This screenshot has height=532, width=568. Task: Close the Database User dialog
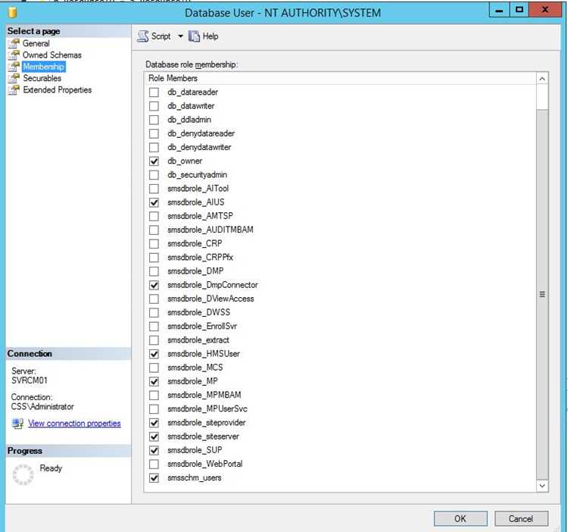[545, 10]
